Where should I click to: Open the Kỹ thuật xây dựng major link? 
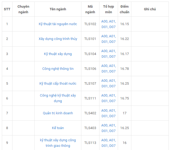pyautogui.click(x=58, y=54)
